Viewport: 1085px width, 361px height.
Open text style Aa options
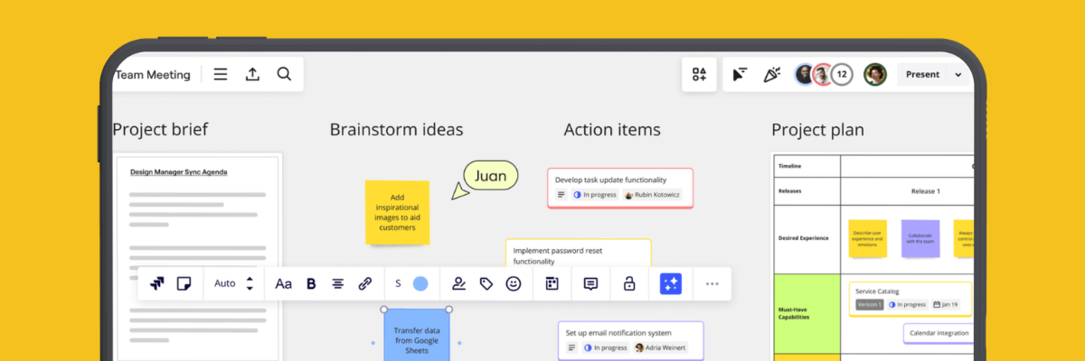coord(283,283)
